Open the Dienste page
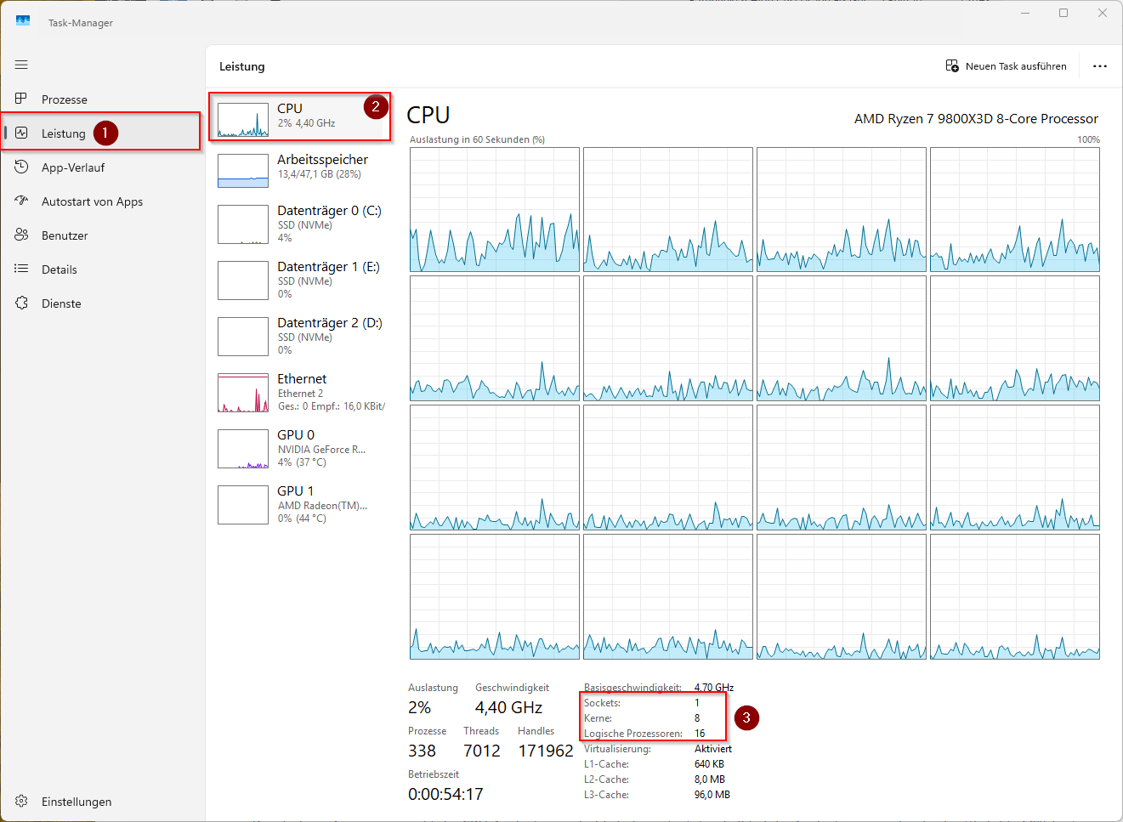The image size is (1123, 822). pyautogui.click(x=102, y=303)
